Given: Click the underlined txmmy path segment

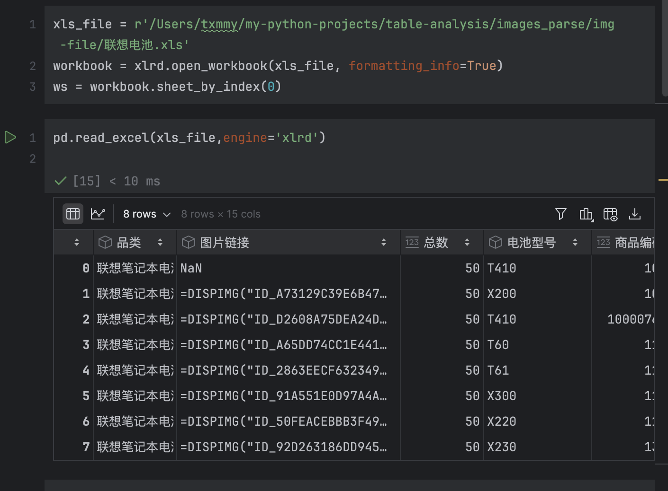Looking at the screenshot, I should click(x=219, y=24).
